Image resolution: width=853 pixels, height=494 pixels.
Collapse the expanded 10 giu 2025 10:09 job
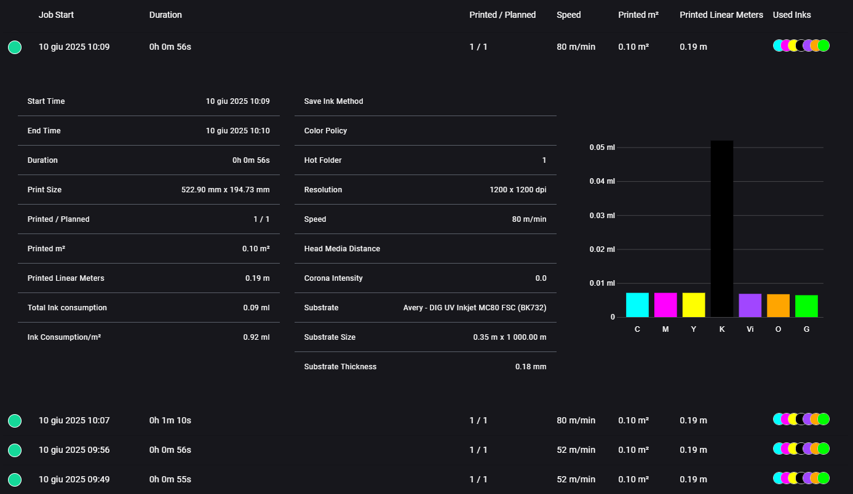(74, 47)
